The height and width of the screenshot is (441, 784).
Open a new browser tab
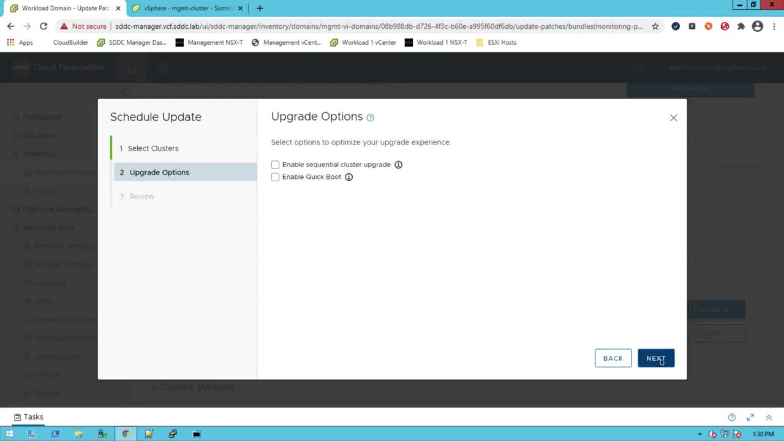(x=260, y=9)
